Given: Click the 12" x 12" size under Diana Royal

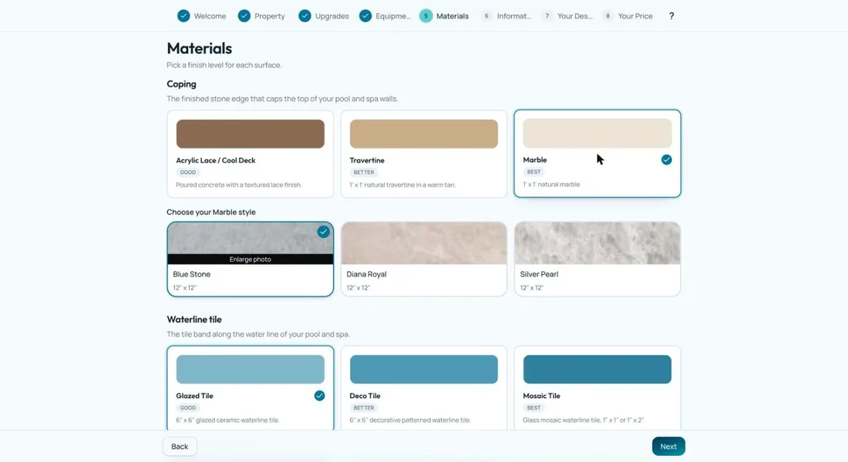Looking at the screenshot, I should click(x=358, y=288).
